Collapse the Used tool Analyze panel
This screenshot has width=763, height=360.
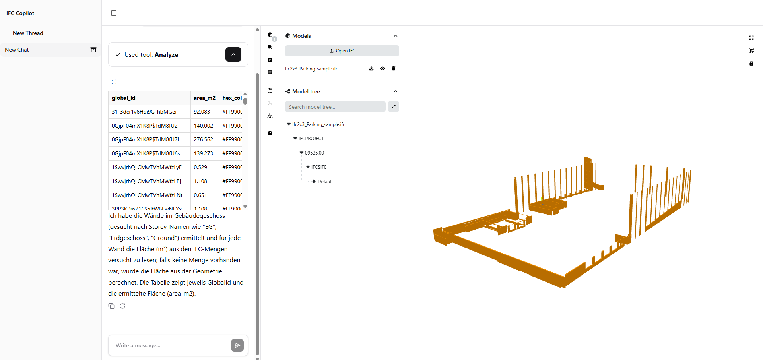[233, 54]
